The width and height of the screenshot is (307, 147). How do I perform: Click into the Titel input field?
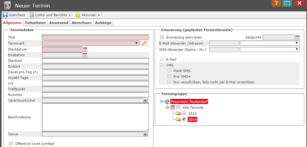pos(95,37)
